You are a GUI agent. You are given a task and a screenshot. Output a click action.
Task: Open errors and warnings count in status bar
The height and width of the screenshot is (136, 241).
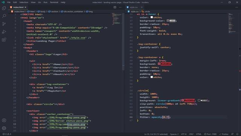(7, 134)
